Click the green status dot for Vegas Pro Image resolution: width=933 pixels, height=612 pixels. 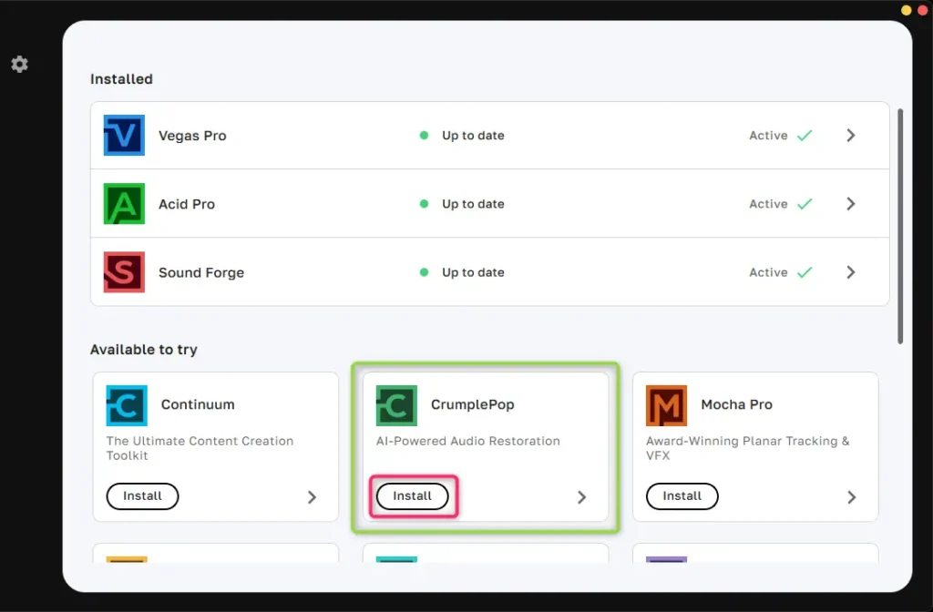(x=424, y=135)
